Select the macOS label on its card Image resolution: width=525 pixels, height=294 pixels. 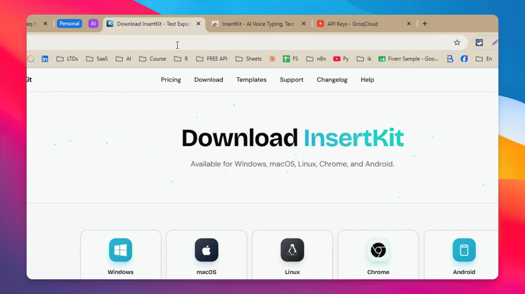206,272
